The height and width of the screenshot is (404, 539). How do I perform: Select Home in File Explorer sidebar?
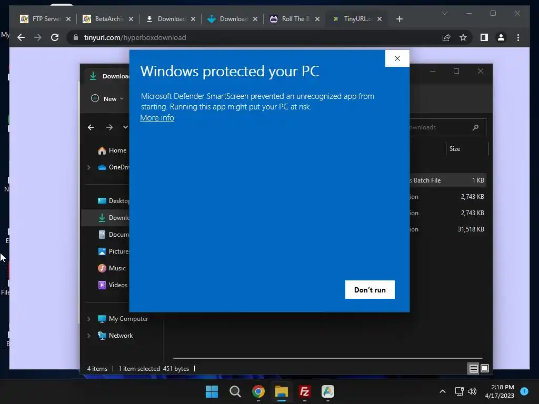point(112,150)
